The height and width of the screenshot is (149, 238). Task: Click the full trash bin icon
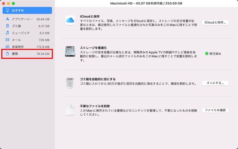pyautogui.click(x=70, y=83)
